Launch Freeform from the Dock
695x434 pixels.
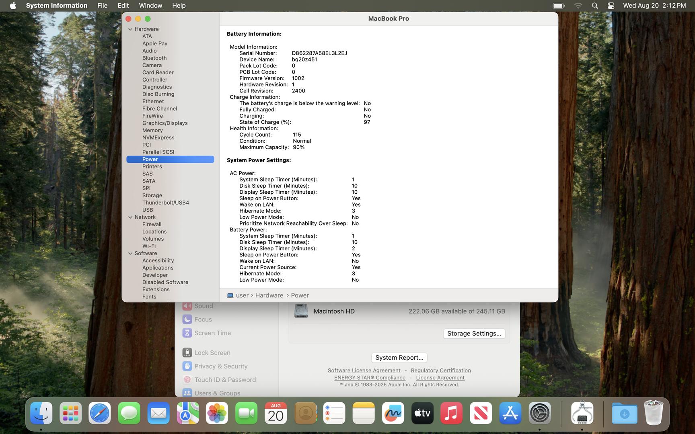coord(393,413)
